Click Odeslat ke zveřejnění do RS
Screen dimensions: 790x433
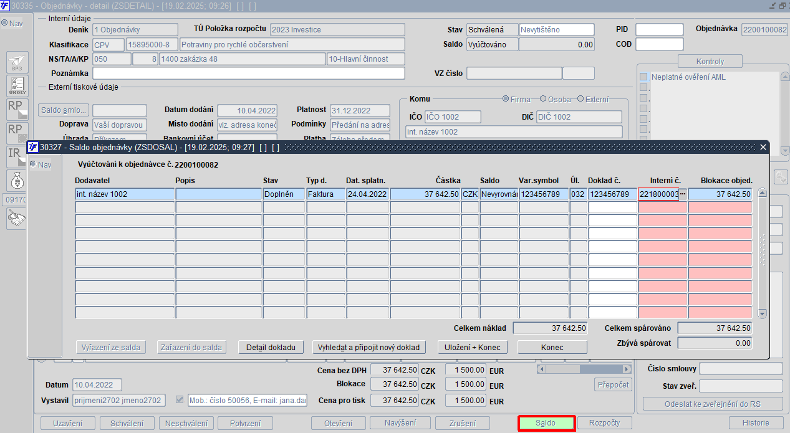coord(713,404)
